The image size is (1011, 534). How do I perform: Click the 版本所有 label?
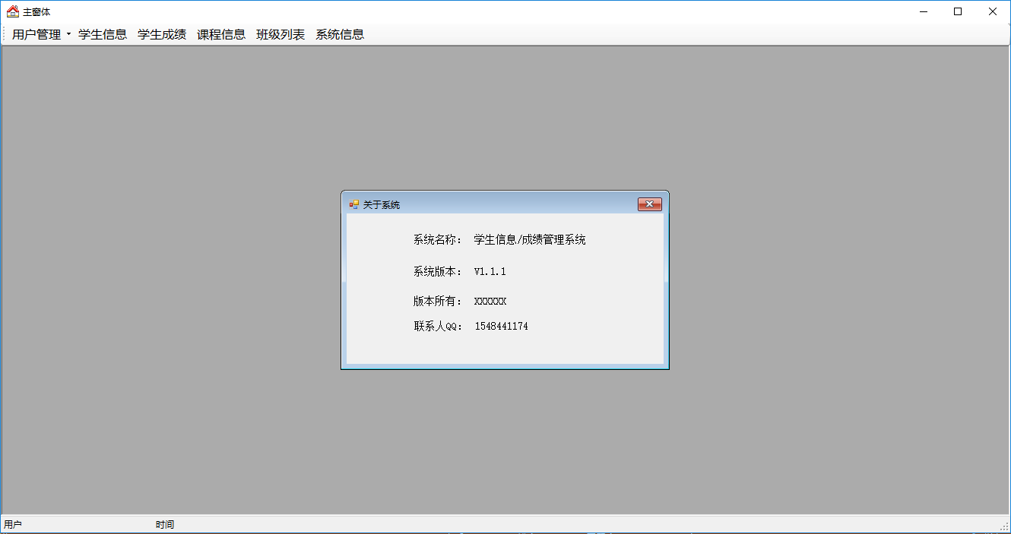(x=438, y=302)
